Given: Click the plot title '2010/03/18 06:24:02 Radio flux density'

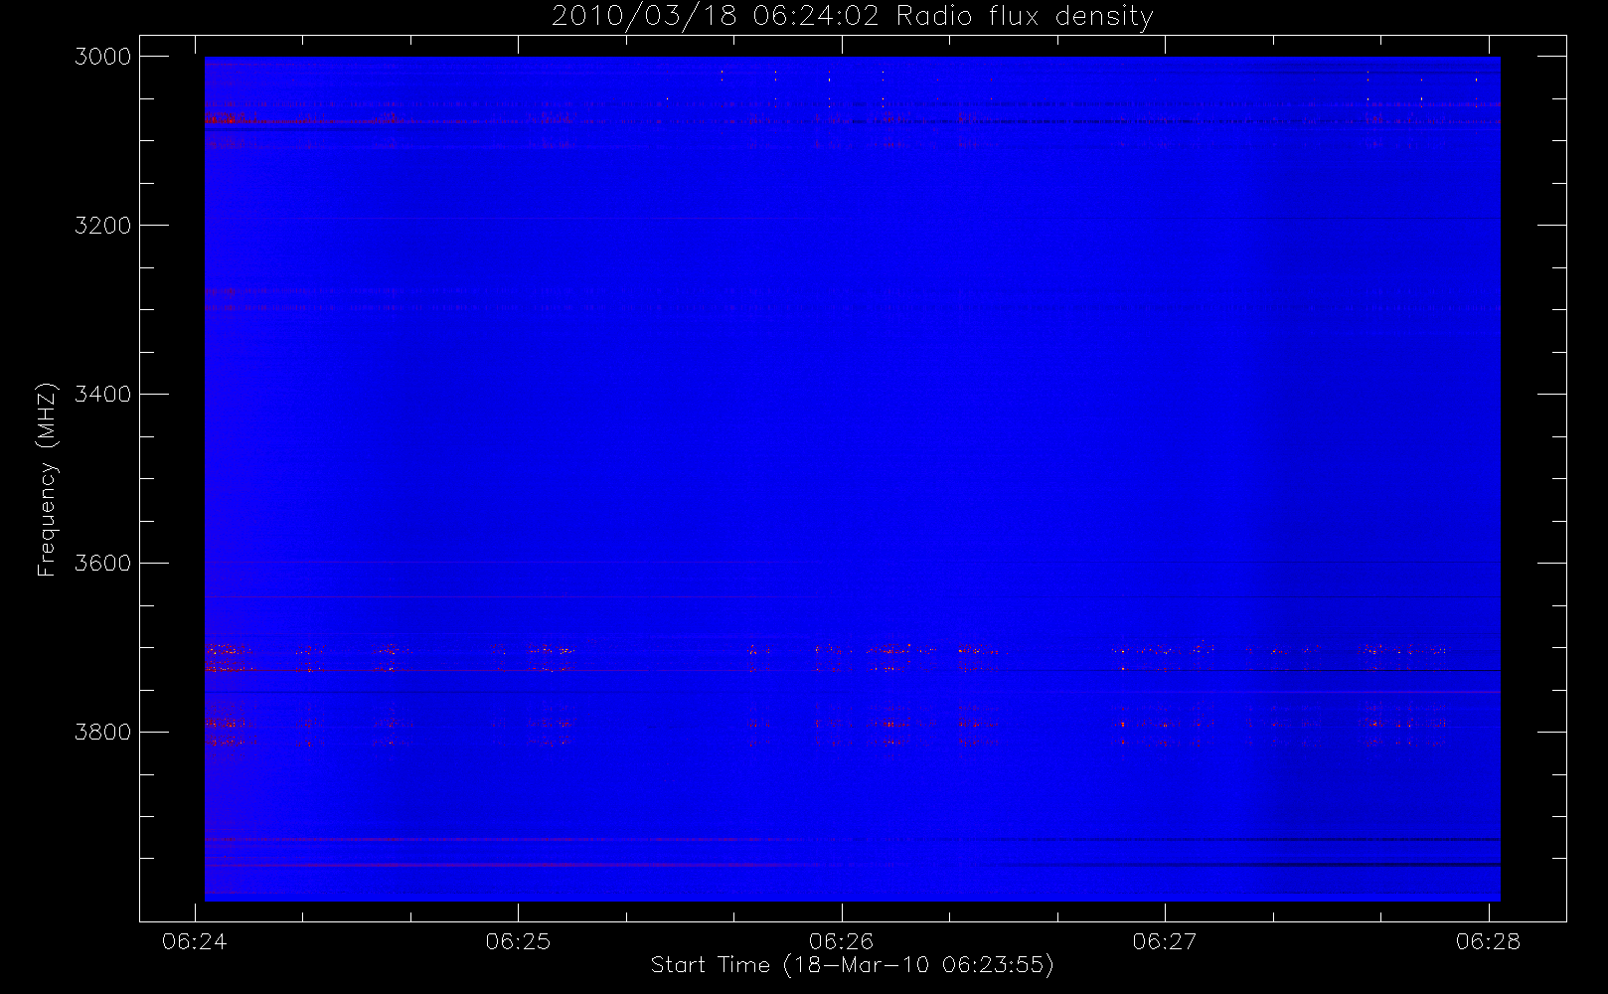Looking at the screenshot, I should pos(853,17).
